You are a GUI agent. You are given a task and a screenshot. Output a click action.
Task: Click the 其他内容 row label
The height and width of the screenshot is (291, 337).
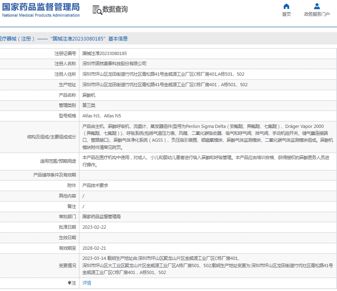67,196
